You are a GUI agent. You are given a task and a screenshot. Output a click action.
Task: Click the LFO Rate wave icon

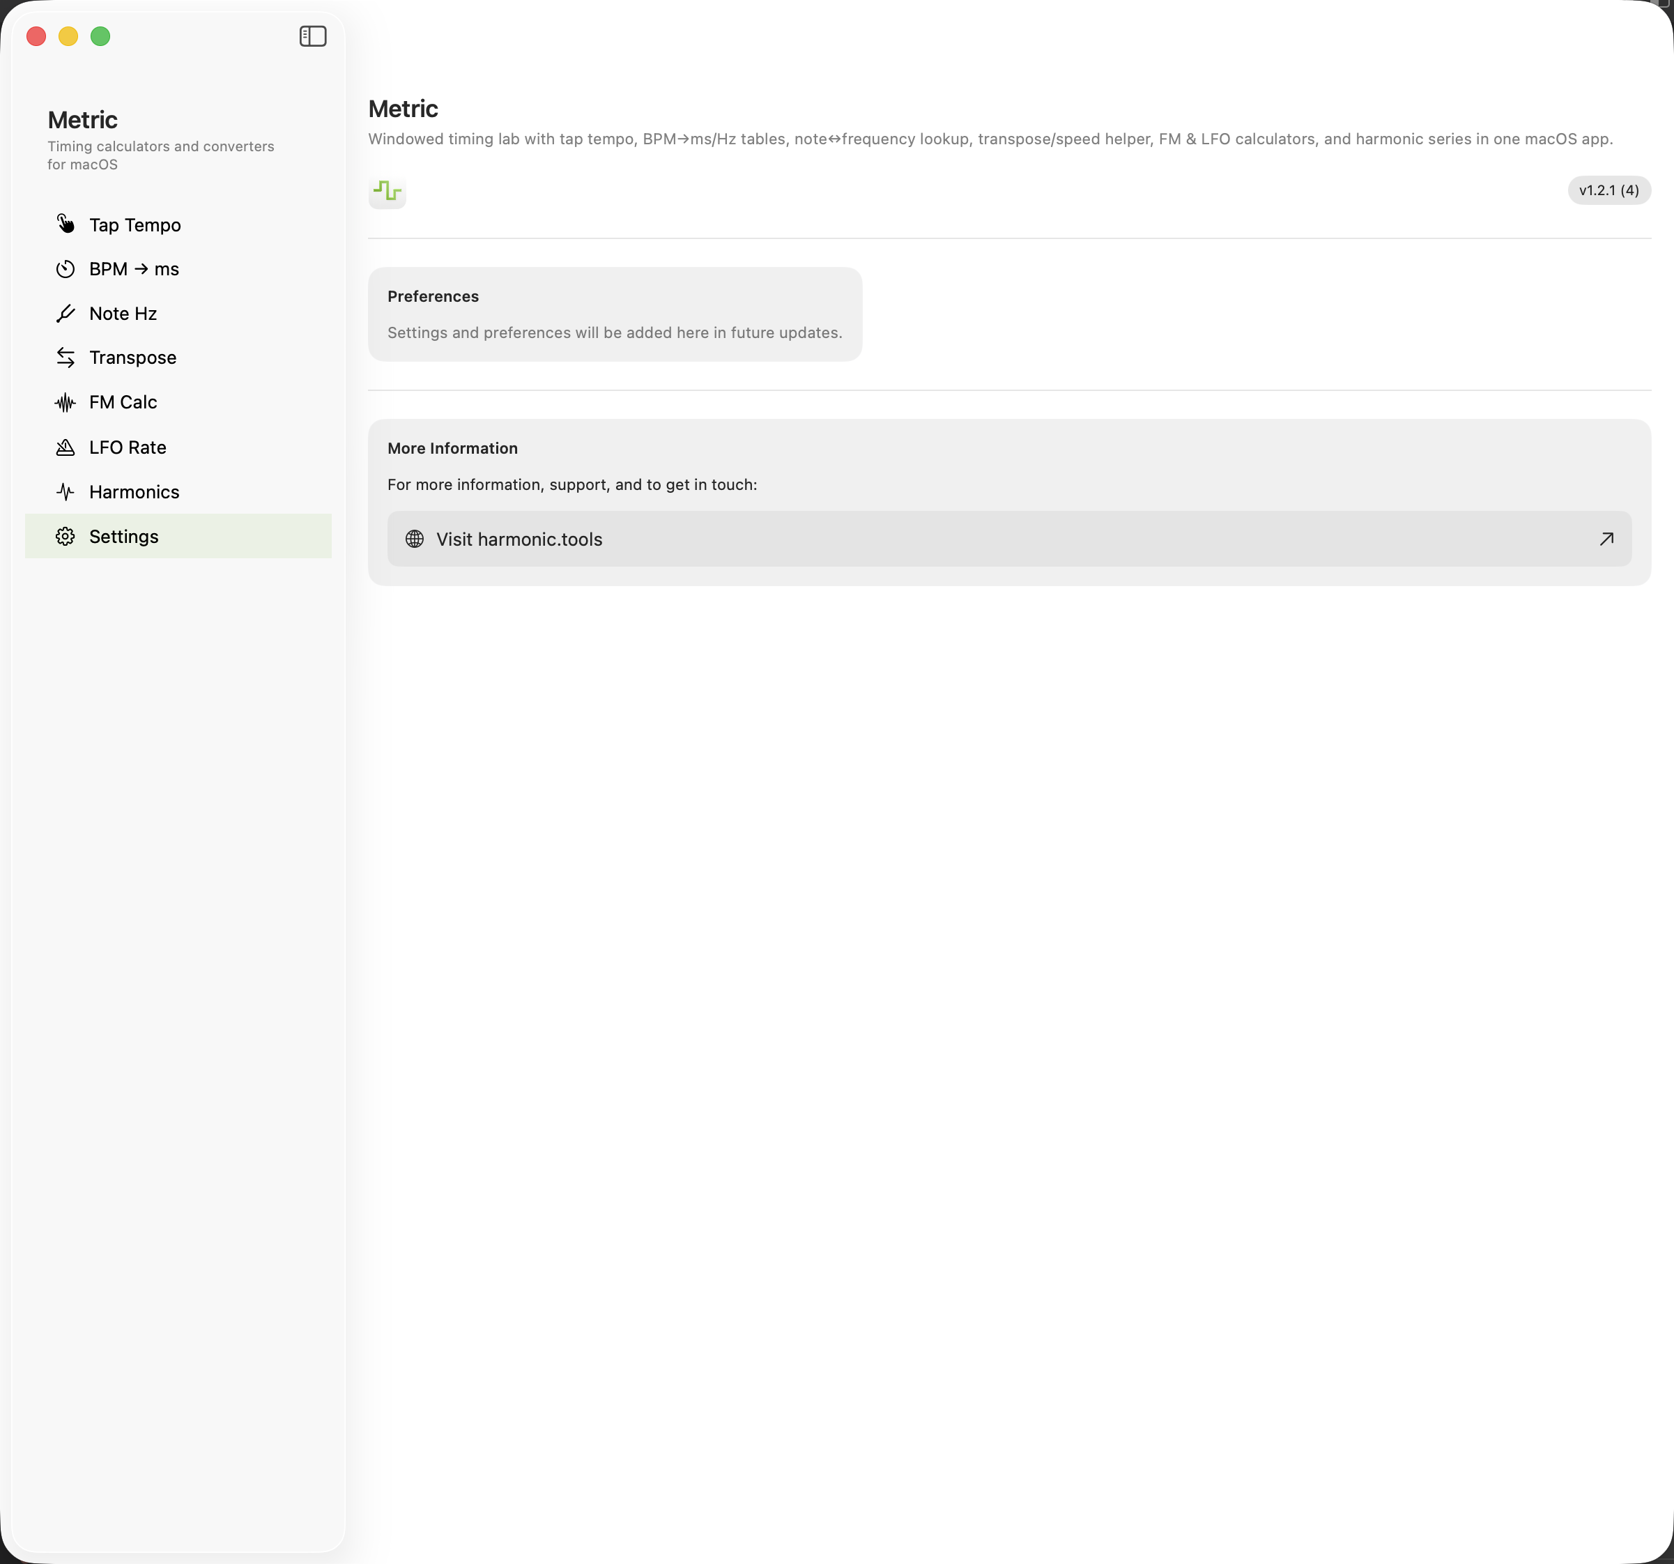tap(66, 446)
